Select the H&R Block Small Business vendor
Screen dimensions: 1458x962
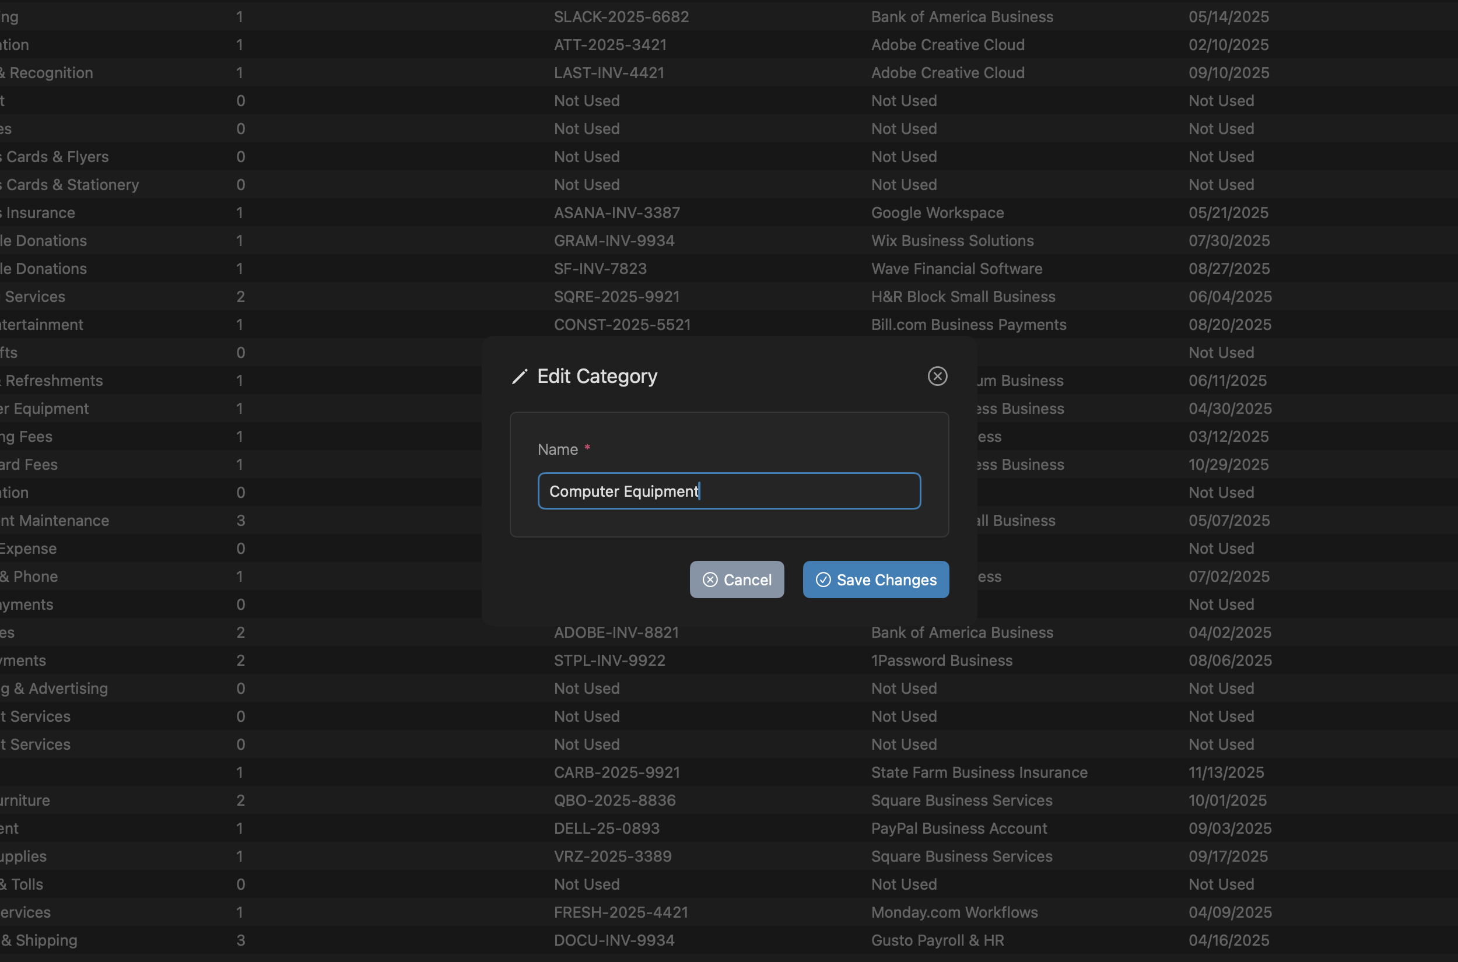(963, 296)
